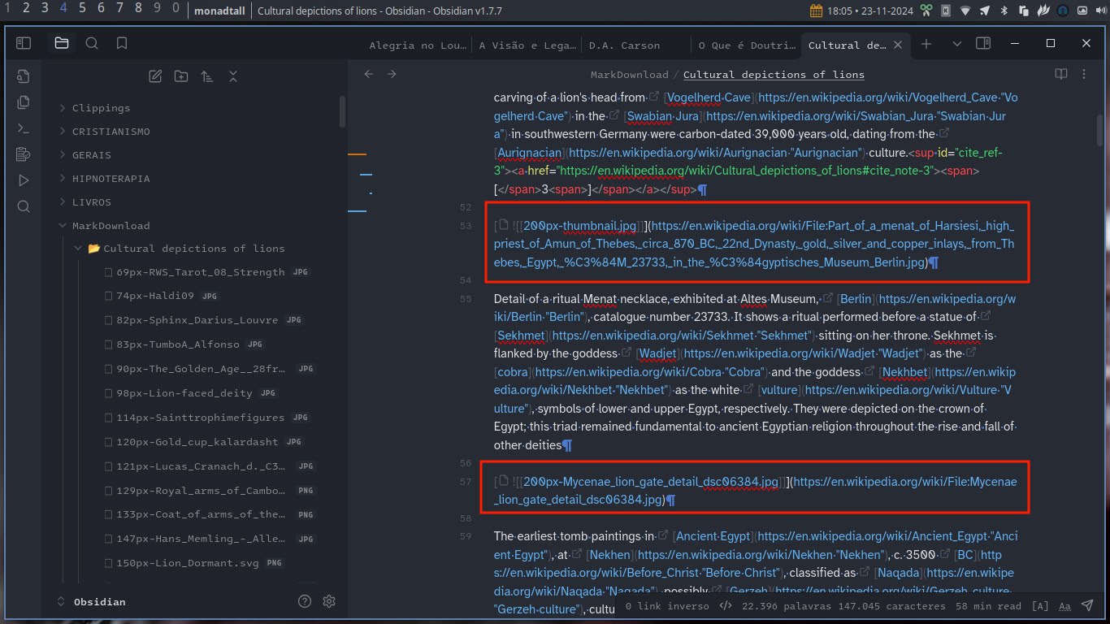Create a new note from sidebar
The image size is (1110, 624).
point(155,76)
